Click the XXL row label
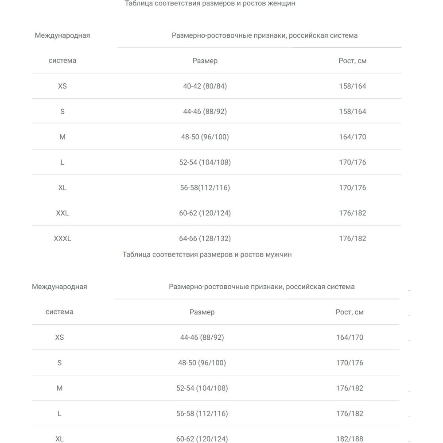The height and width of the screenshot is (443, 443). pyautogui.click(x=62, y=213)
